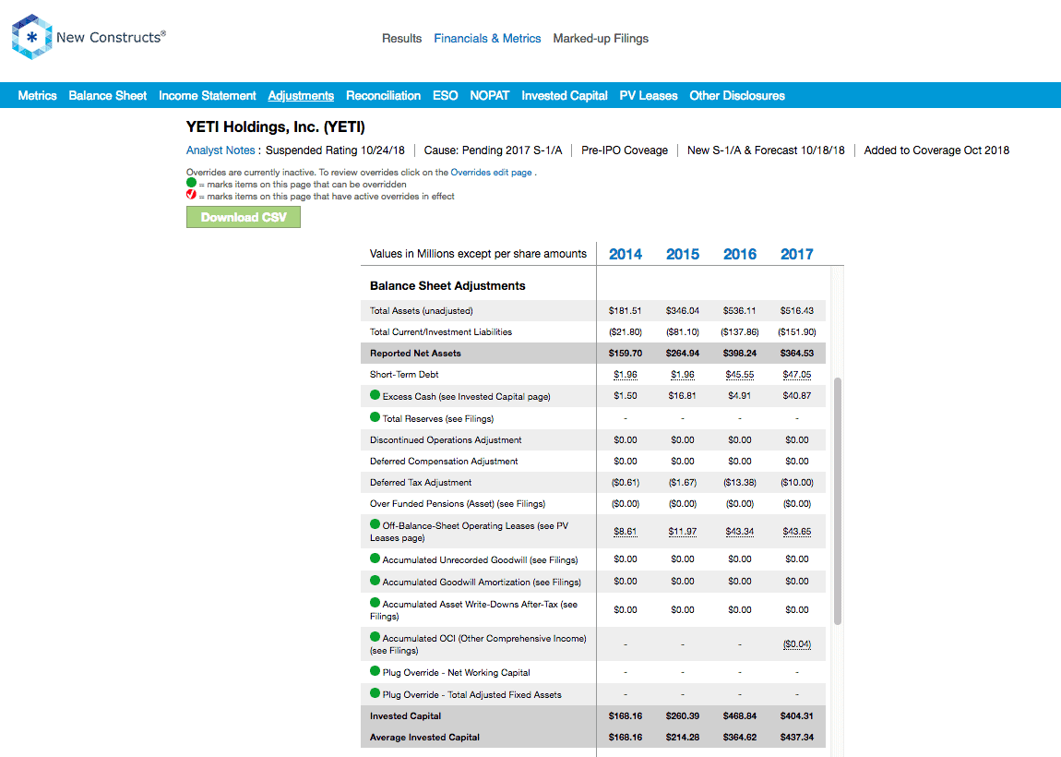Click the New Constructs hexagon logo
Screen dimensions: 1061x757
(31, 37)
